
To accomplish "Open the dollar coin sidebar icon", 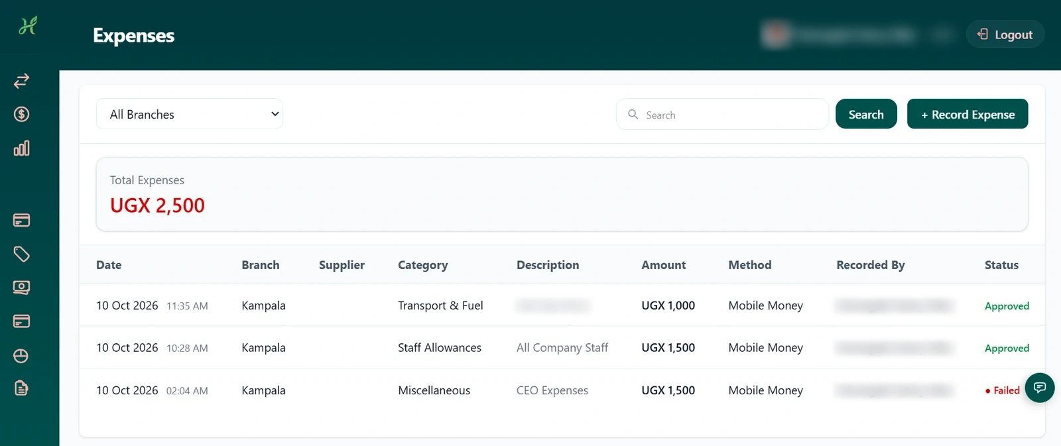I will 21,114.
